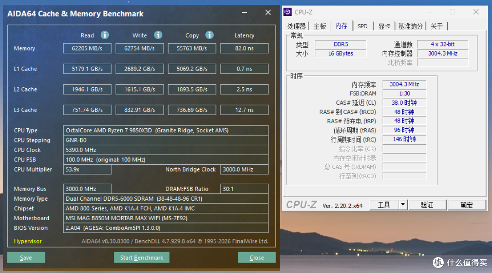
Task: Minimize the CPU-Z window
Action: tap(429, 12)
